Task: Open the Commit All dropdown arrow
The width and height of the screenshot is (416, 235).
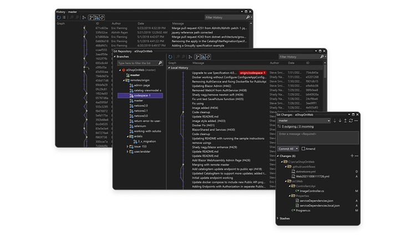Action: pos(297,149)
